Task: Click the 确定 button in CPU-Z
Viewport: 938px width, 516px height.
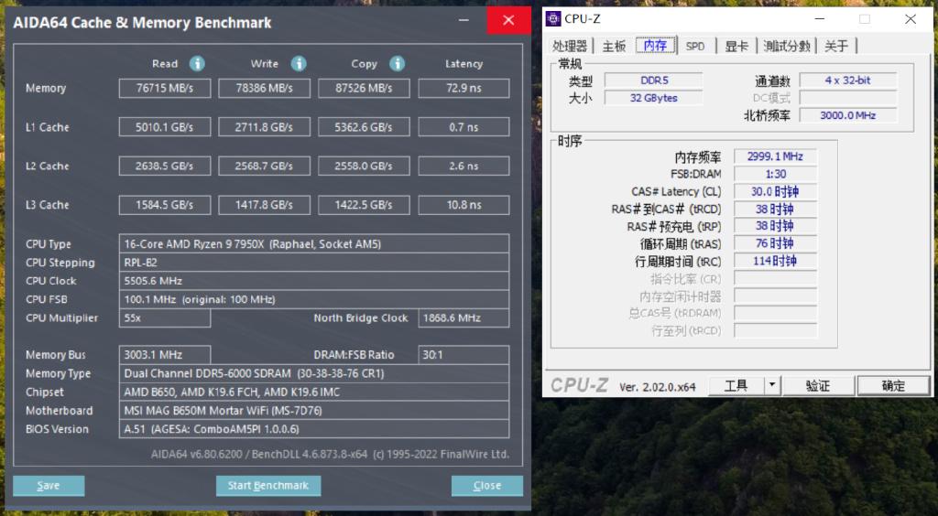Action: point(893,386)
